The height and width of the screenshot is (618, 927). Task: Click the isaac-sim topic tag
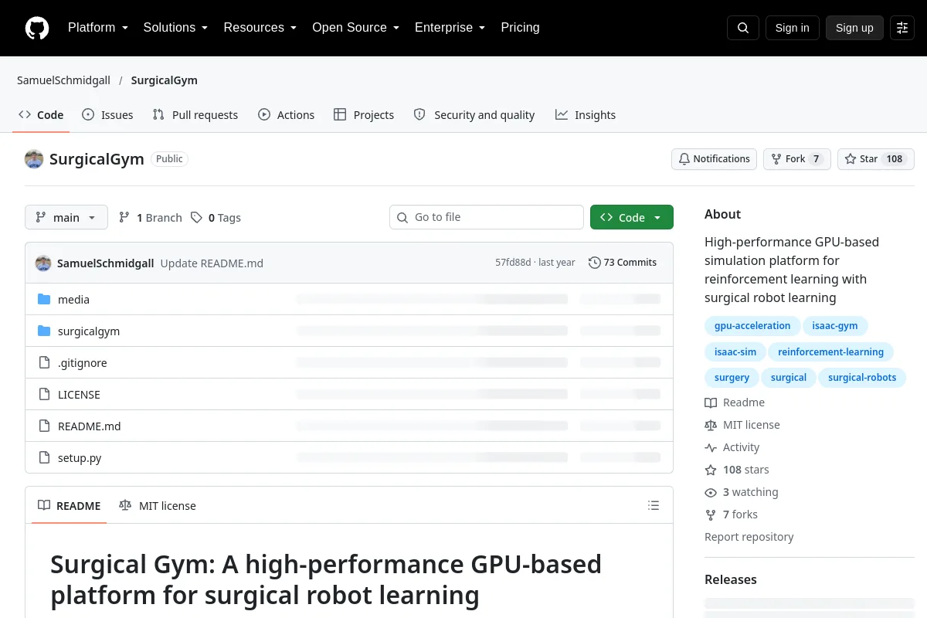(x=735, y=352)
